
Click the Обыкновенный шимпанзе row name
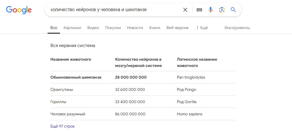coord(76,77)
